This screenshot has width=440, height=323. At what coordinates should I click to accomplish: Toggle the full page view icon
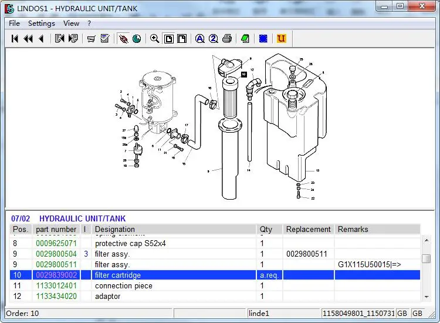point(168,39)
